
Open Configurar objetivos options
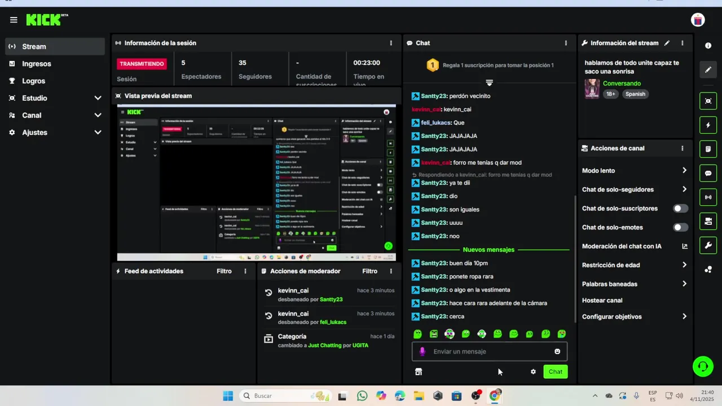click(635, 317)
